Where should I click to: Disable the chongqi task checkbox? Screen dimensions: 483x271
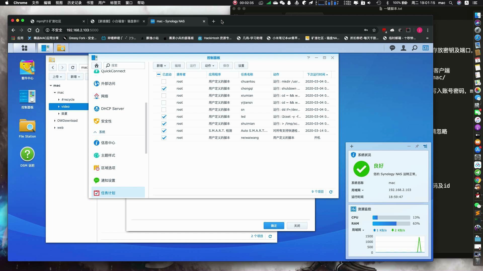point(164,89)
